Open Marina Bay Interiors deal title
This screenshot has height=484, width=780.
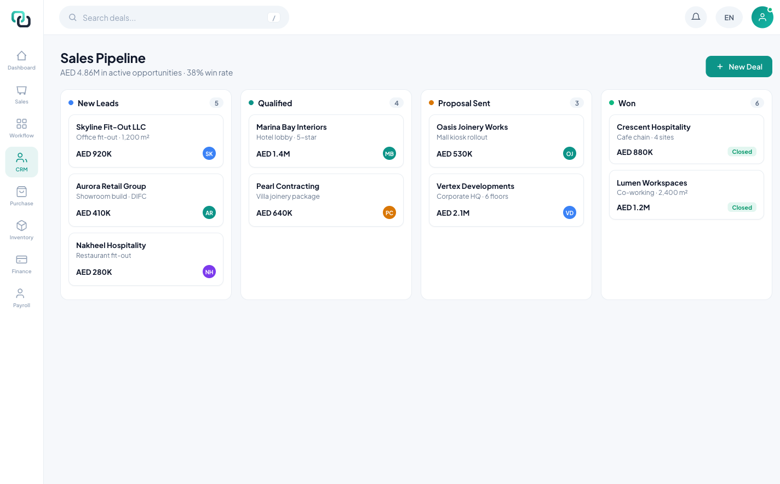pos(291,127)
